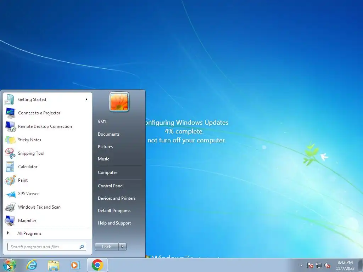Image resolution: width=363 pixels, height=272 pixels.
Task: Show hidden tray icons arrow
Action: (x=301, y=265)
